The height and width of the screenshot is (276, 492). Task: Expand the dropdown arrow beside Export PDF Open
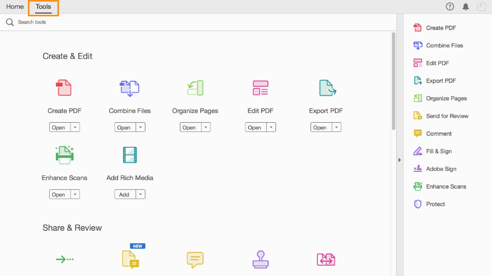[x=336, y=128]
